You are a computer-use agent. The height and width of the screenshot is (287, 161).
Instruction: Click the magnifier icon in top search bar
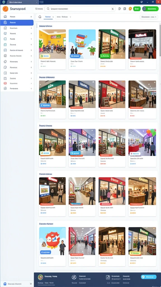(x=48, y=9)
